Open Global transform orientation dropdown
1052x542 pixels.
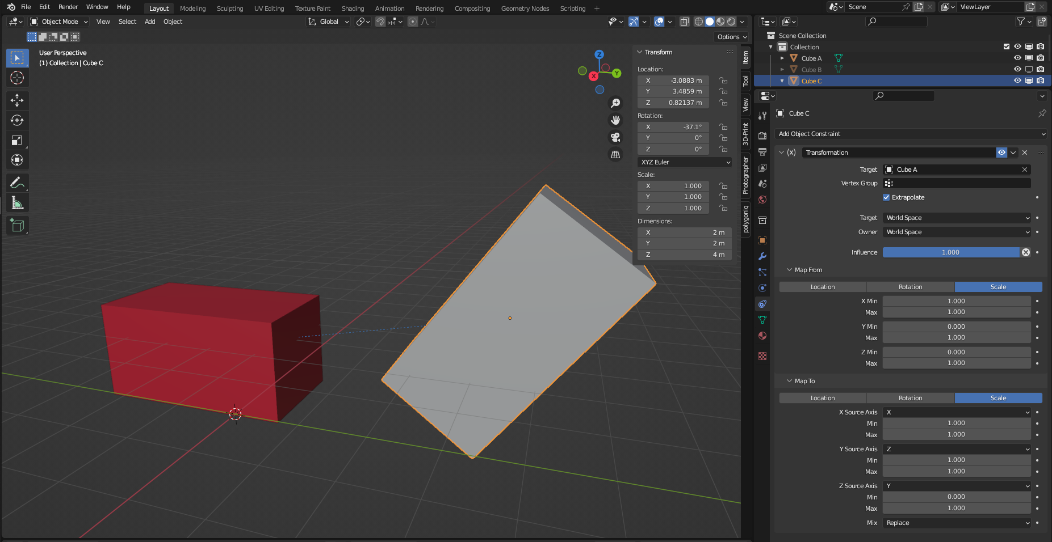pos(329,22)
